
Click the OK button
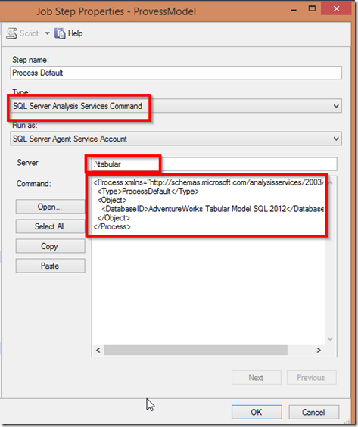click(x=257, y=413)
